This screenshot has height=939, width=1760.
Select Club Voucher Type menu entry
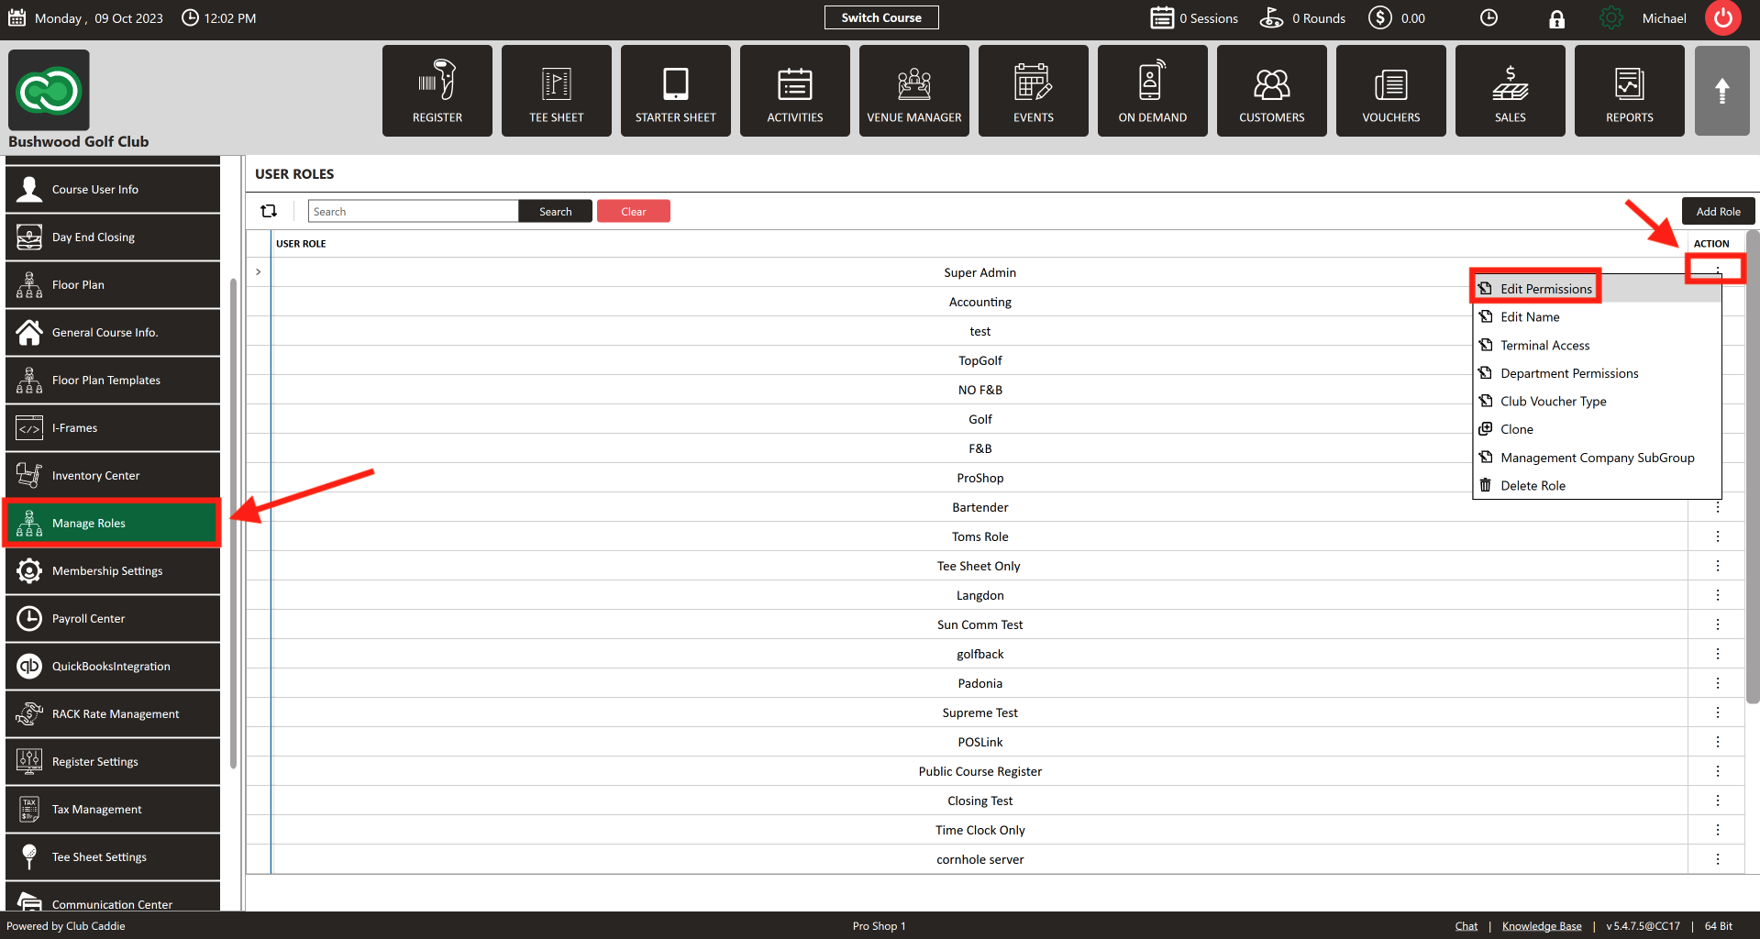(1597, 402)
